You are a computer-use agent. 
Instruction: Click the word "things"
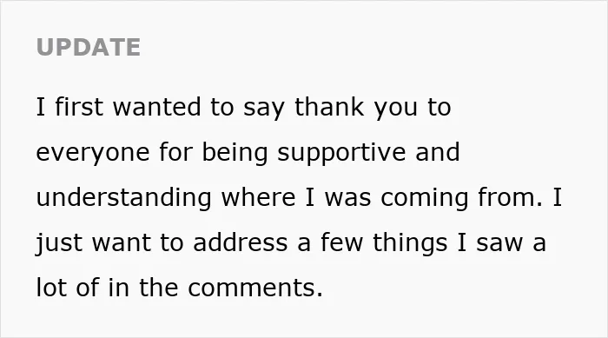point(410,242)
